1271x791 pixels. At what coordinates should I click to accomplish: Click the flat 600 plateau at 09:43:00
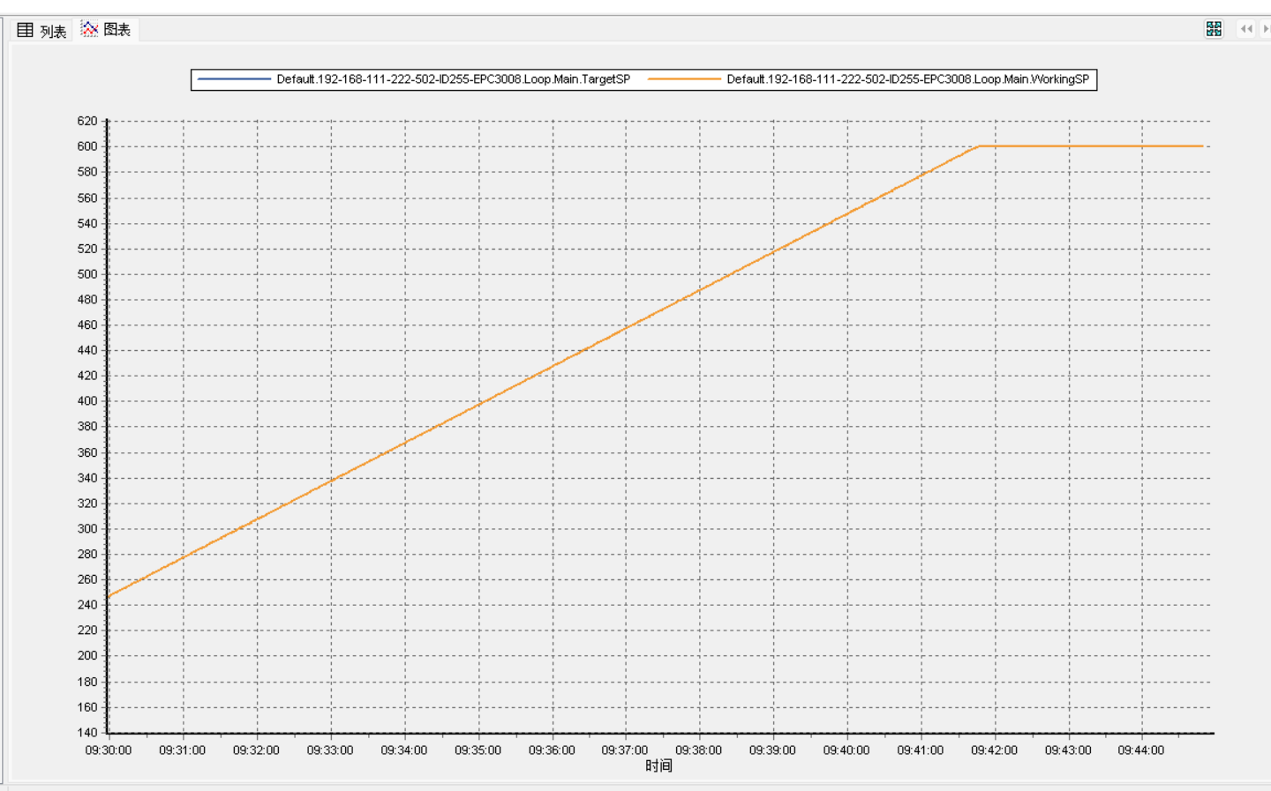coord(1069,146)
